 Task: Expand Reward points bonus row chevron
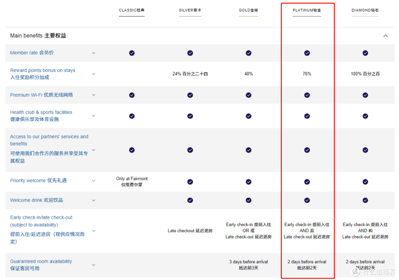(93, 74)
